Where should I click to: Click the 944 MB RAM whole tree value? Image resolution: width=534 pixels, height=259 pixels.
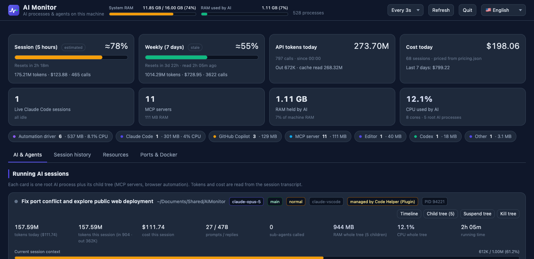pyautogui.click(x=344, y=227)
